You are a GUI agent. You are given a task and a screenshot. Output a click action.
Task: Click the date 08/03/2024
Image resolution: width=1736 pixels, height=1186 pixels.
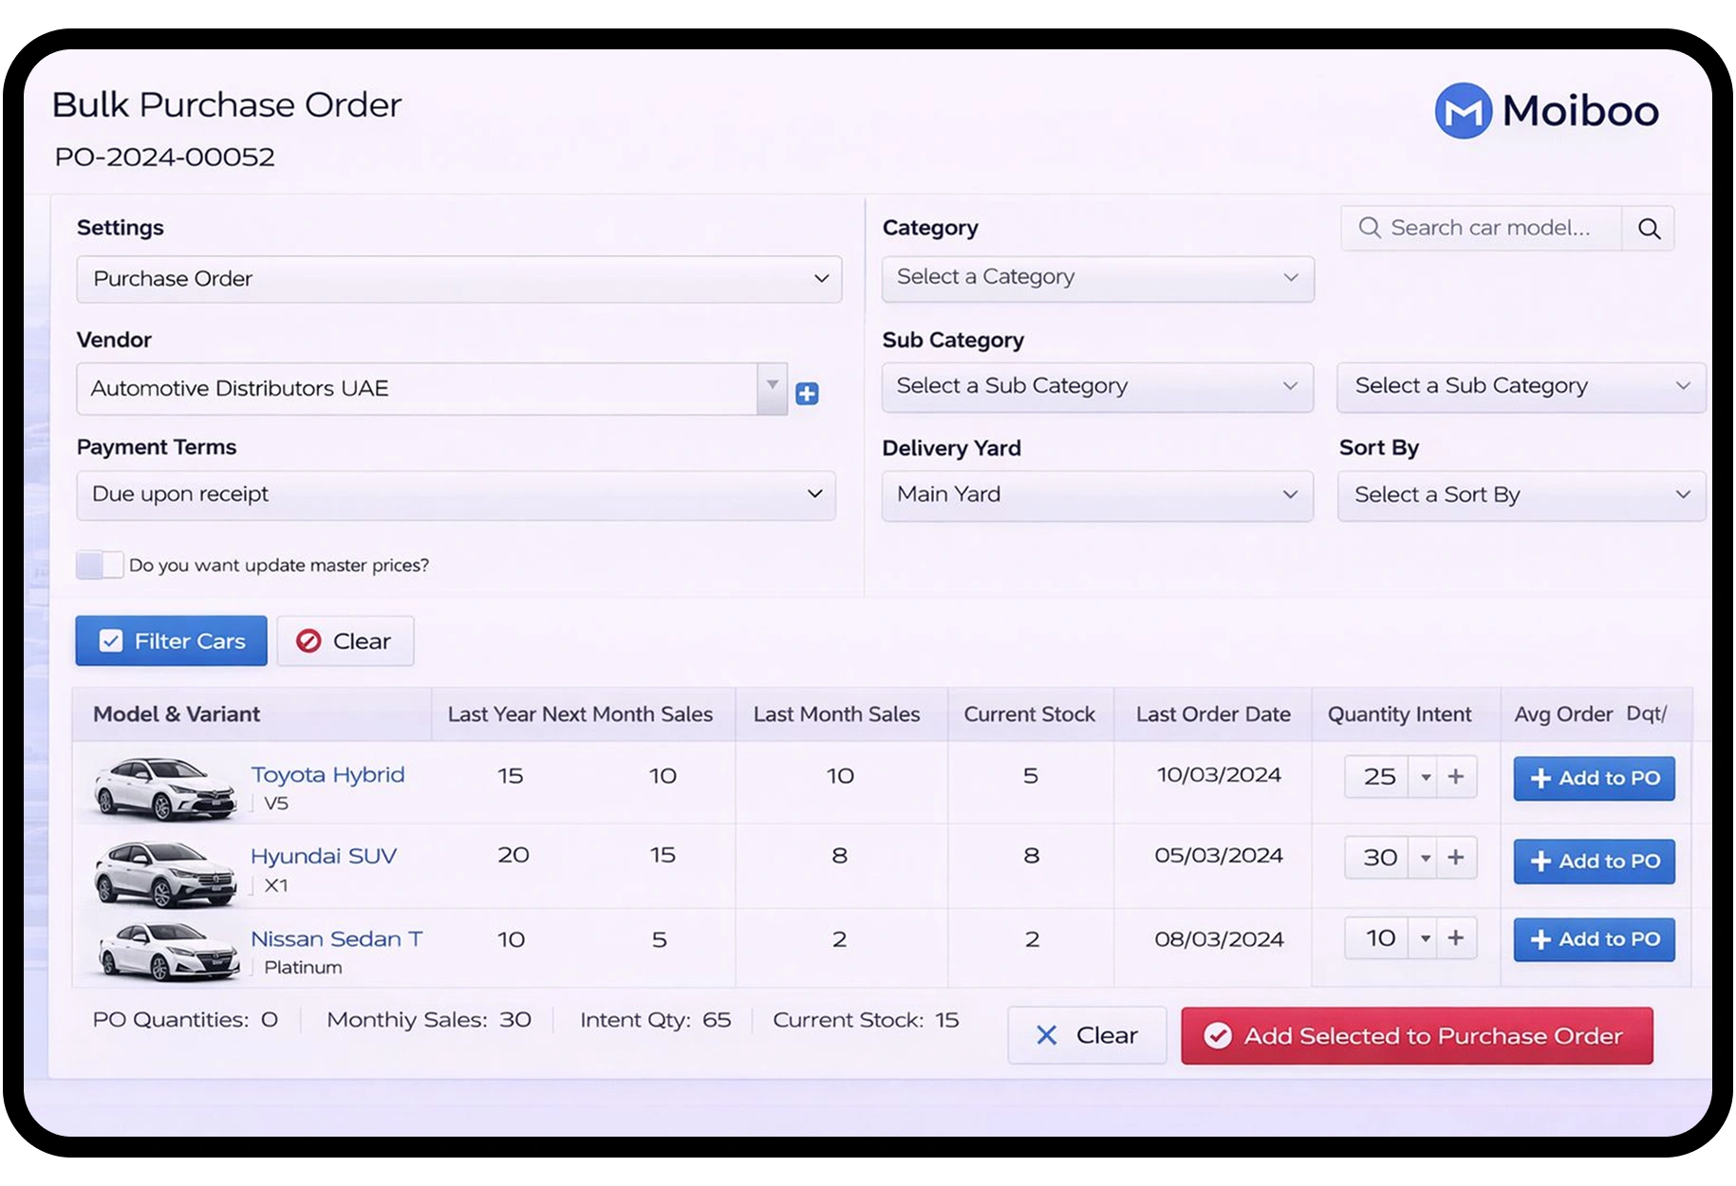click(x=1219, y=939)
